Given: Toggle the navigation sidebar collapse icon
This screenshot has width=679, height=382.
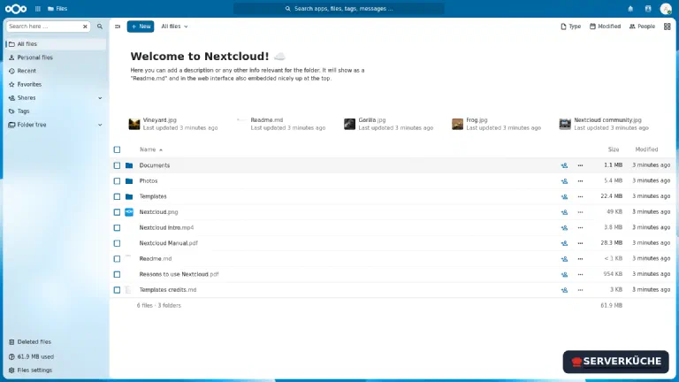Looking at the screenshot, I should coord(118,27).
